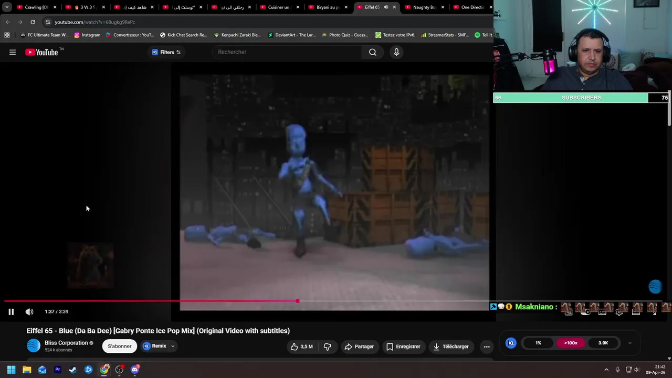The image size is (672, 378).
Task: Click the vidIQ badge icon in stats panel
Action: 511,343
